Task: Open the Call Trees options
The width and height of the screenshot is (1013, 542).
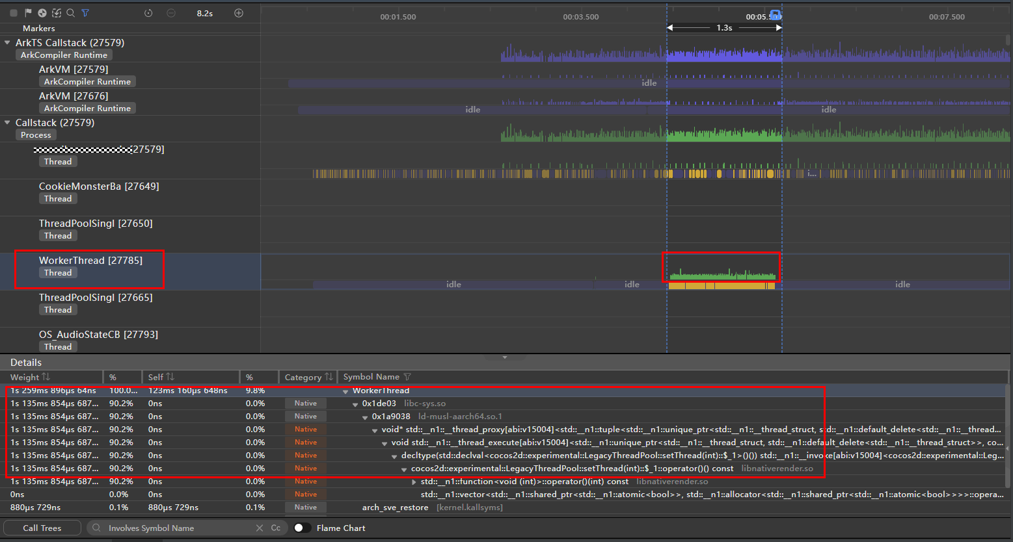Action: click(42, 528)
